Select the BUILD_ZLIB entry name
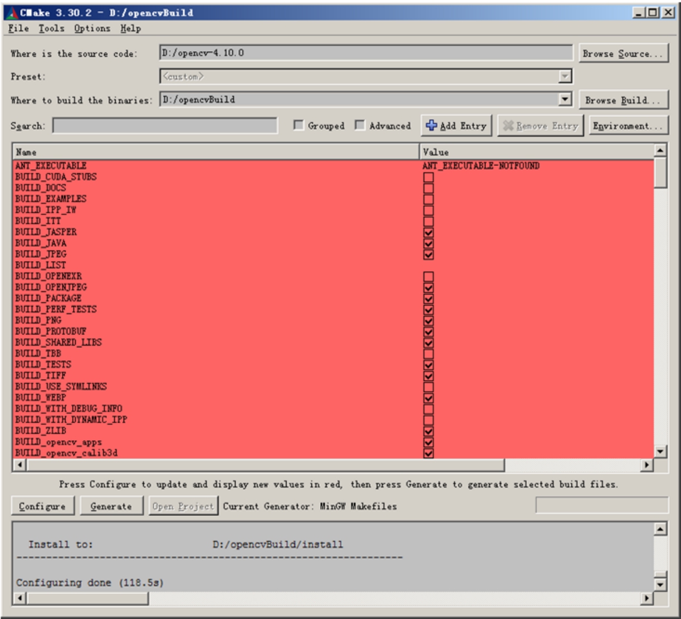Image resolution: width=681 pixels, height=619 pixels. pyautogui.click(x=41, y=431)
